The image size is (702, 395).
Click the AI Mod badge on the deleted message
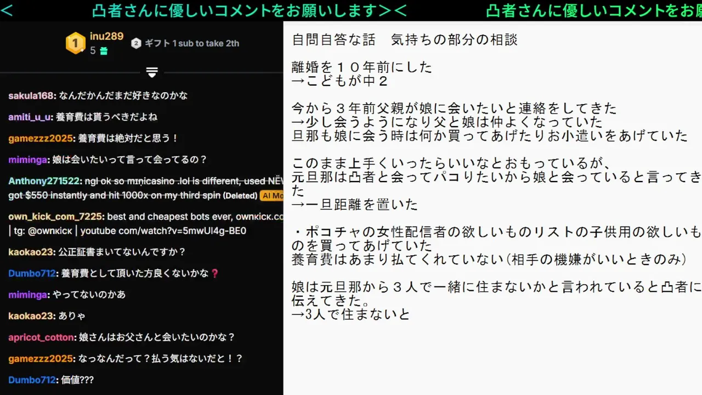click(271, 195)
